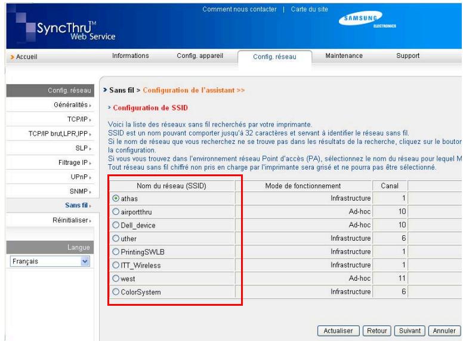Click Configuration de l'assistant breadcrumb
The width and height of the screenshot is (463, 341).
194,90
